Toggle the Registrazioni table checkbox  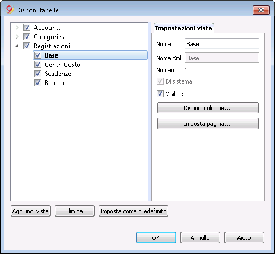27,46
